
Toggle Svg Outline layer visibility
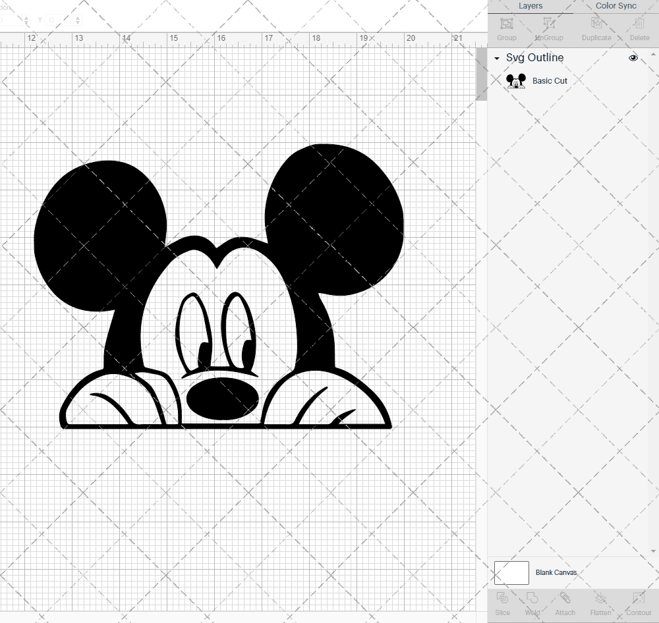click(633, 58)
